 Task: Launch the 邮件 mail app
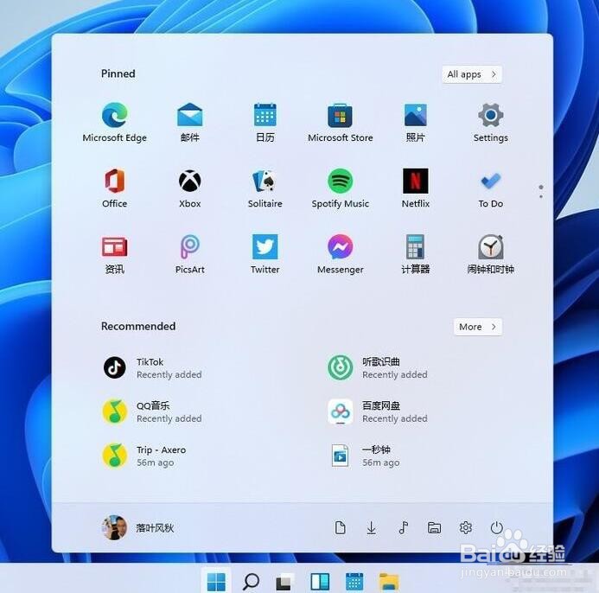190,122
